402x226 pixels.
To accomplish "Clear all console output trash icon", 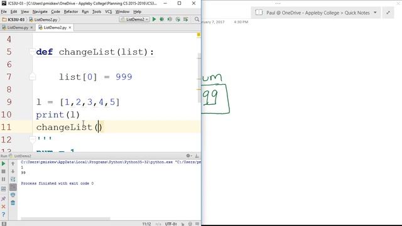I will coord(13,203).
